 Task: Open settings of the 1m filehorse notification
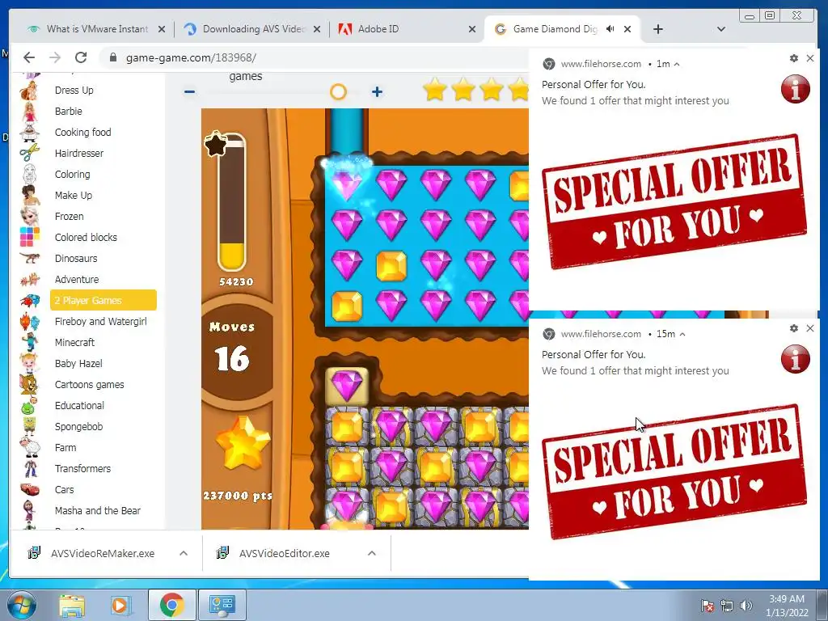(794, 58)
